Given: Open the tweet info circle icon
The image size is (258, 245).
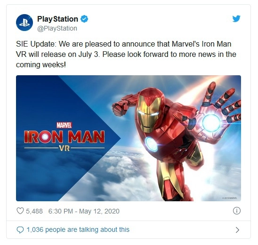Looking at the screenshot, I should coord(237,211).
